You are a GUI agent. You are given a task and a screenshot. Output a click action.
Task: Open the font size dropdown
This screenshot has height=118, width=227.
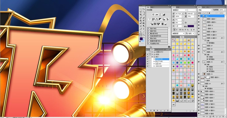(183, 14)
